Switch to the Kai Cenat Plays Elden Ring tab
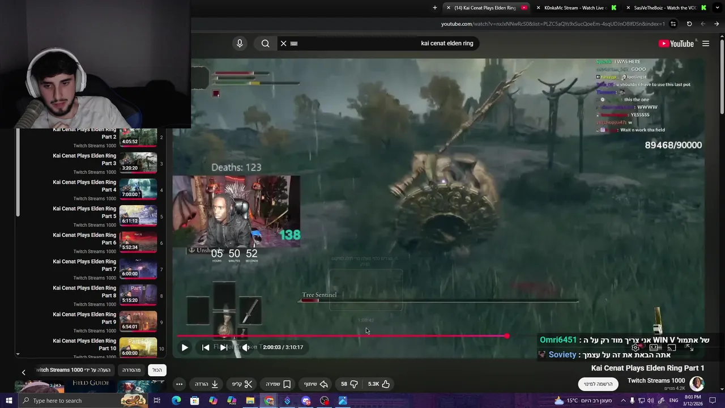 (486, 8)
